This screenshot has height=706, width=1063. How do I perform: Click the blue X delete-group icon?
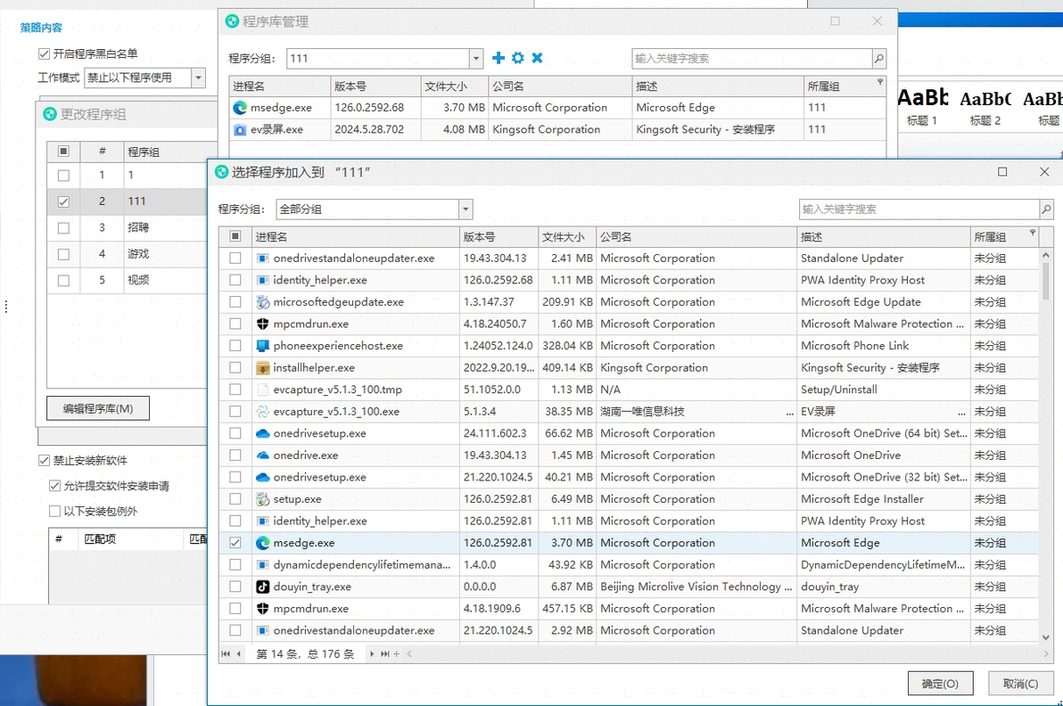pyautogui.click(x=538, y=58)
